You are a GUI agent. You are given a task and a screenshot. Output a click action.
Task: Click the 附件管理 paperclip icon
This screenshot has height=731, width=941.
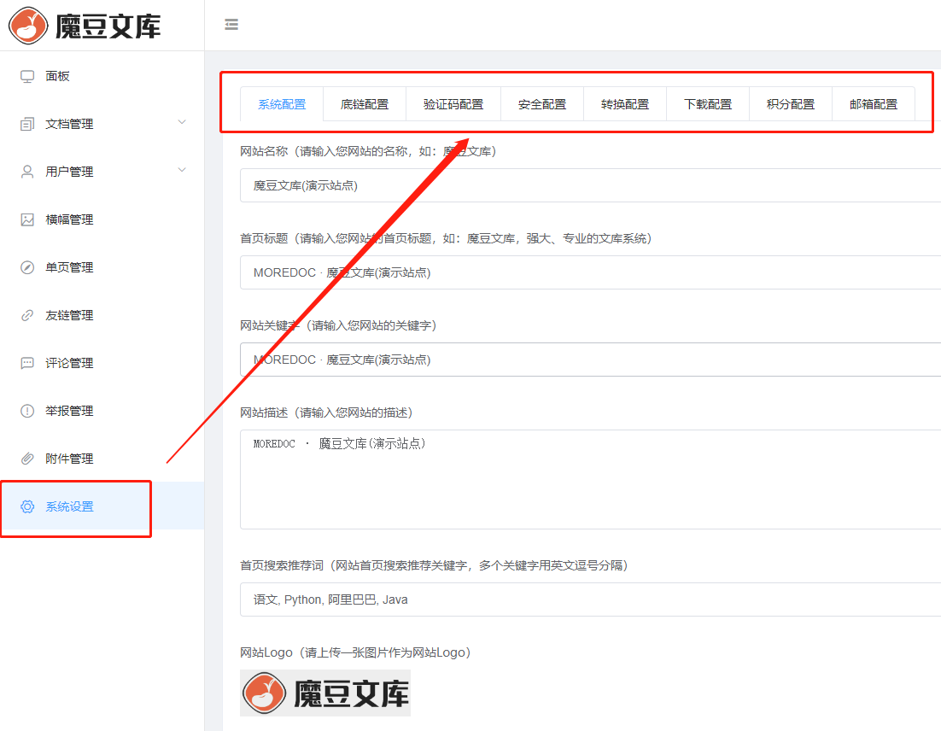coord(27,459)
